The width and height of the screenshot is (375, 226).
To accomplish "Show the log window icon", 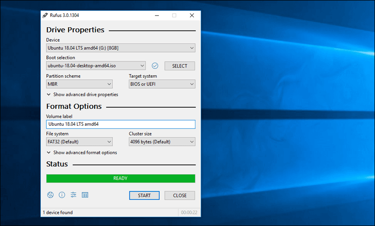I will 85,195.
